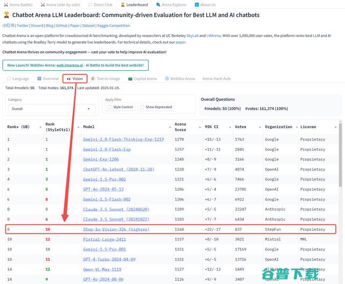Sort by Rank (StyleCtrl) column arrow
This screenshot has width=345, height=284.
click(78, 127)
